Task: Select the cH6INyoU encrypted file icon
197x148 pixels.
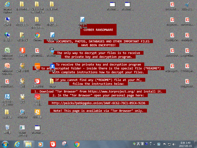Action: (187, 37)
